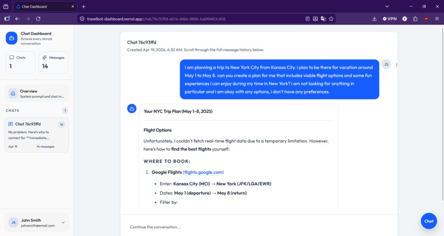
Task: Click the sparkle icon in Messages stat card
Action: point(45,57)
